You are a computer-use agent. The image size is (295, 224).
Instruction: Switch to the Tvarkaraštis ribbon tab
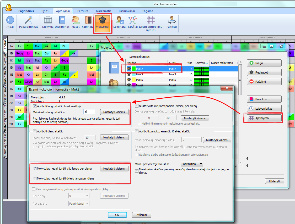(103, 11)
